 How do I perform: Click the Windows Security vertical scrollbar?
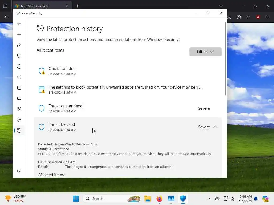225,58
